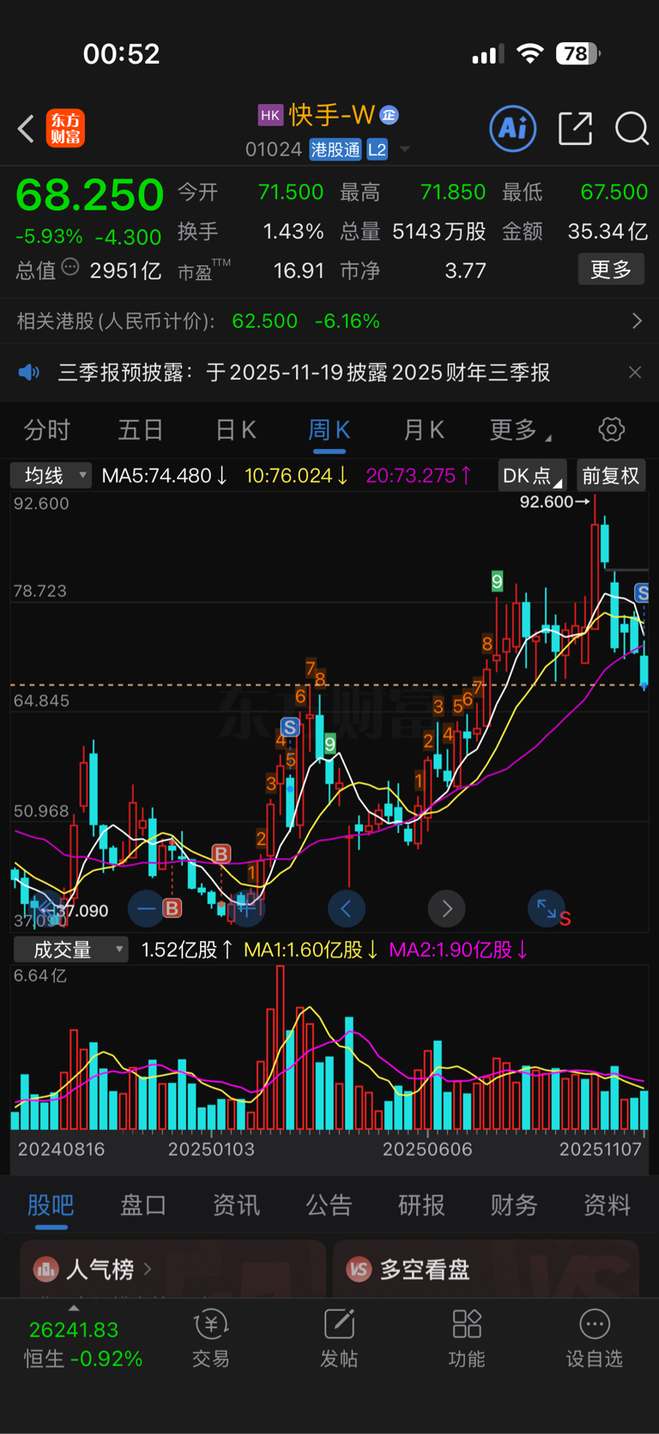Open the 多空看盘 card
Viewport: 659px width, 1434px height.
click(x=486, y=1268)
